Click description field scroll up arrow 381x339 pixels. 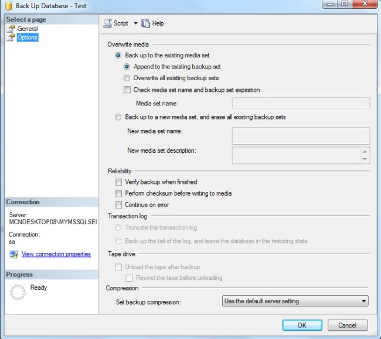point(365,152)
